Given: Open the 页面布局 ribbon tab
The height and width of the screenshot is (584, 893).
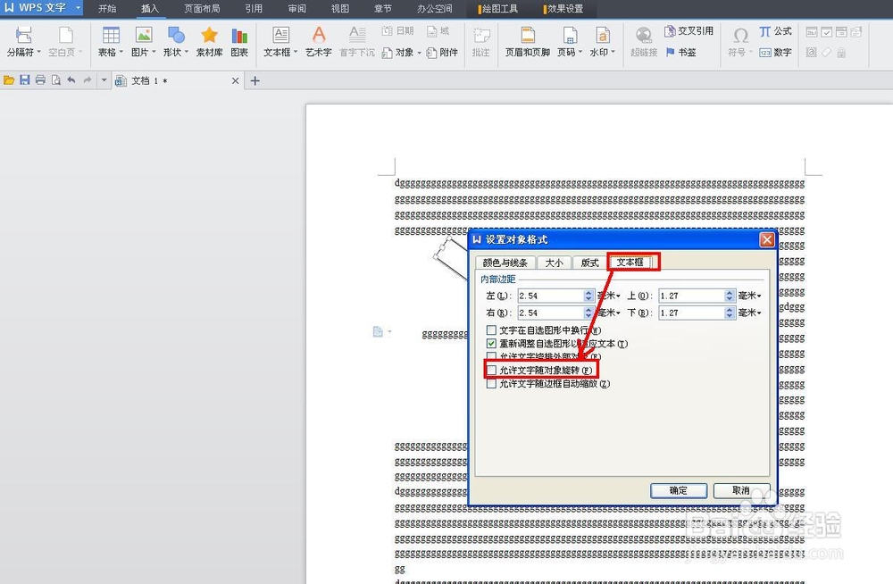Looking at the screenshot, I should (x=202, y=9).
